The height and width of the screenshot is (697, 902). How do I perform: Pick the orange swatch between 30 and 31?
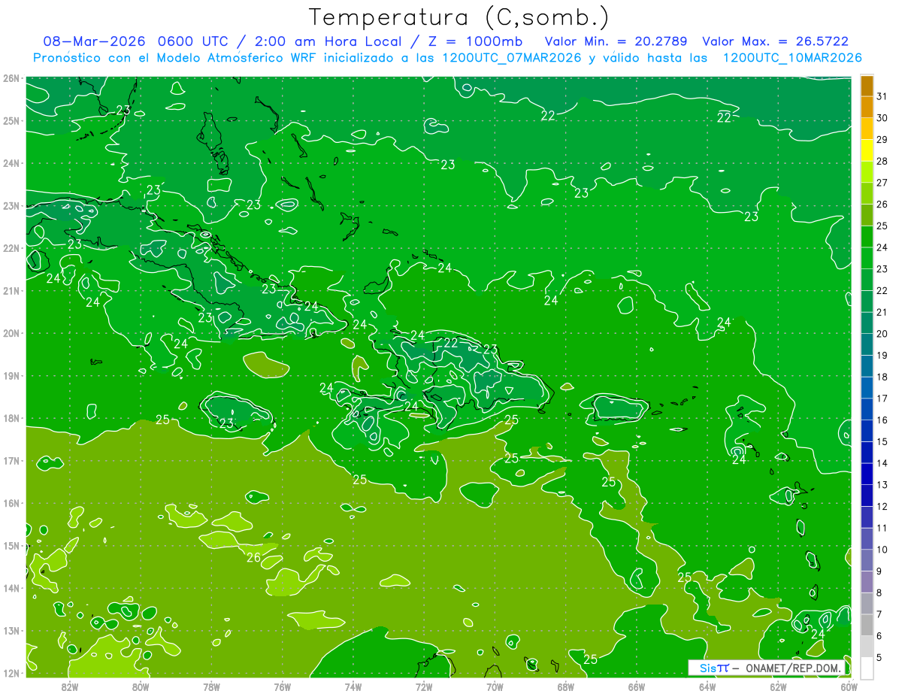point(866,108)
